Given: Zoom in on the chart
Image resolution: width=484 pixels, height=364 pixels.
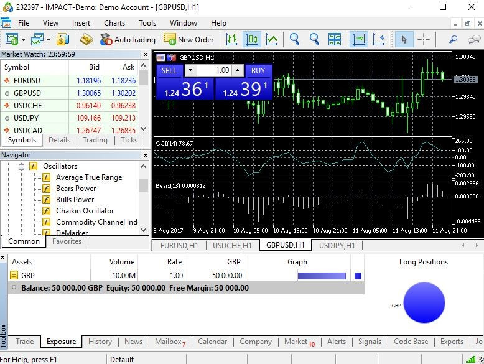Looking at the screenshot, I should (x=294, y=39).
